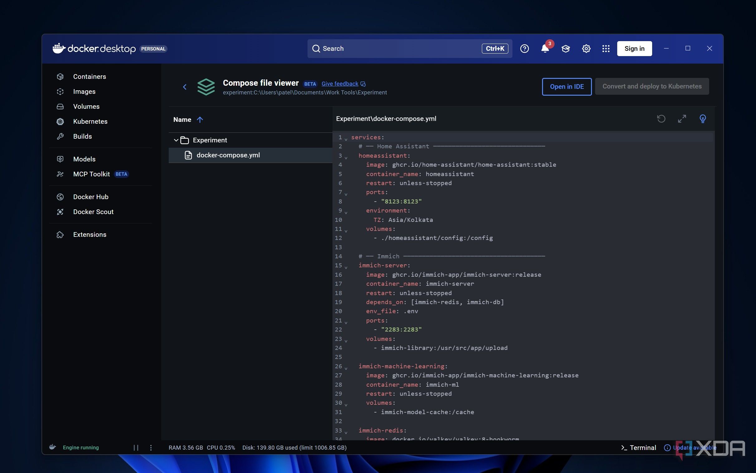Click the Builds wrench icon
The width and height of the screenshot is (756, 473).
coord(60,136)
